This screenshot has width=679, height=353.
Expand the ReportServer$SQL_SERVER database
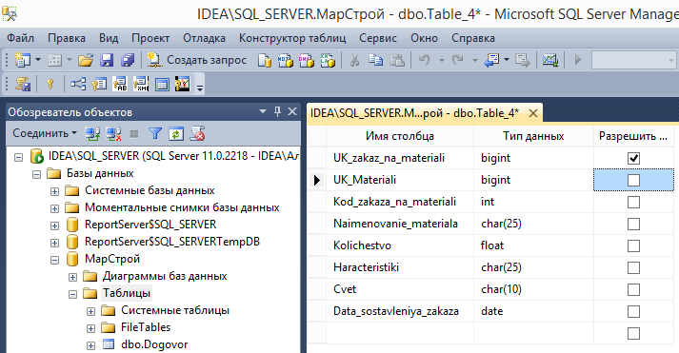pos(54,226)
